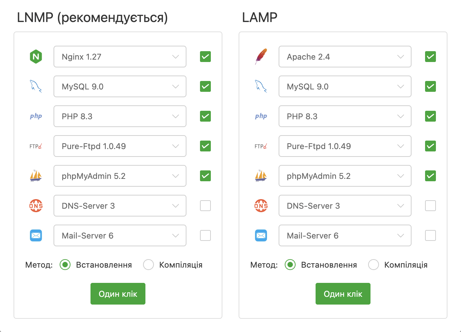Open the PHP 8.3 dropdown in LAMP

[x=345, y=116]
